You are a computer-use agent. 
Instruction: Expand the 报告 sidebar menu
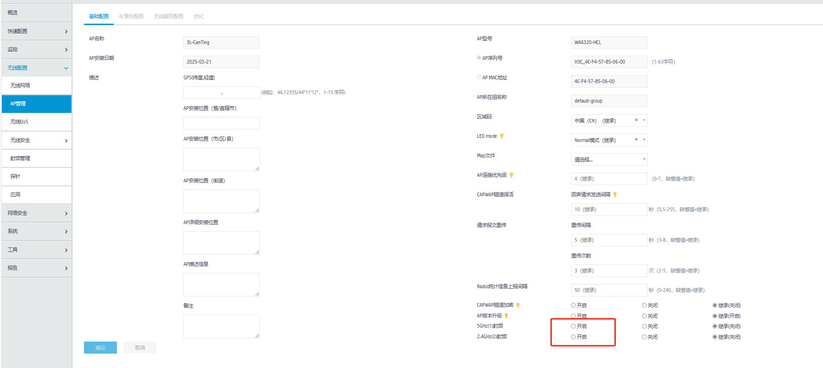pos(37,268)
